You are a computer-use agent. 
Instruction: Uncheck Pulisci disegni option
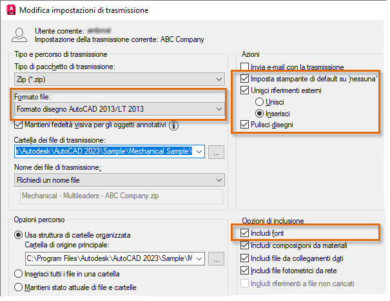coord(244,125)
